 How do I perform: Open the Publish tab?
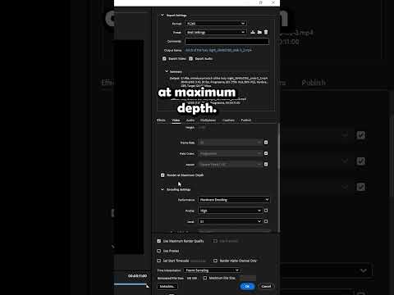coord(246,120)
